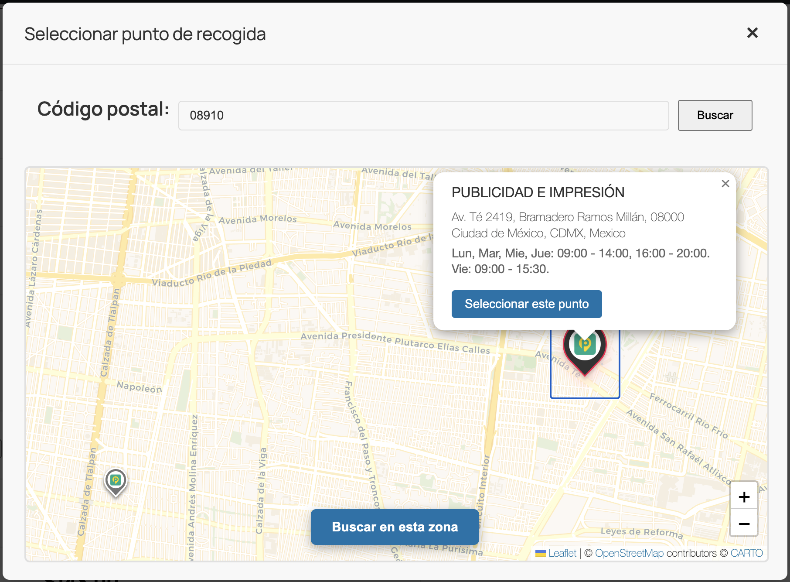This screenshot has height=582, width=790.
Task: Select the postal code value 08910
Action: [207, 115]
